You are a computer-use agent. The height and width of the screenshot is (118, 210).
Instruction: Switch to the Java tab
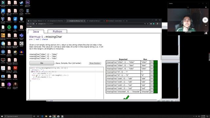(x=36, y=31)
